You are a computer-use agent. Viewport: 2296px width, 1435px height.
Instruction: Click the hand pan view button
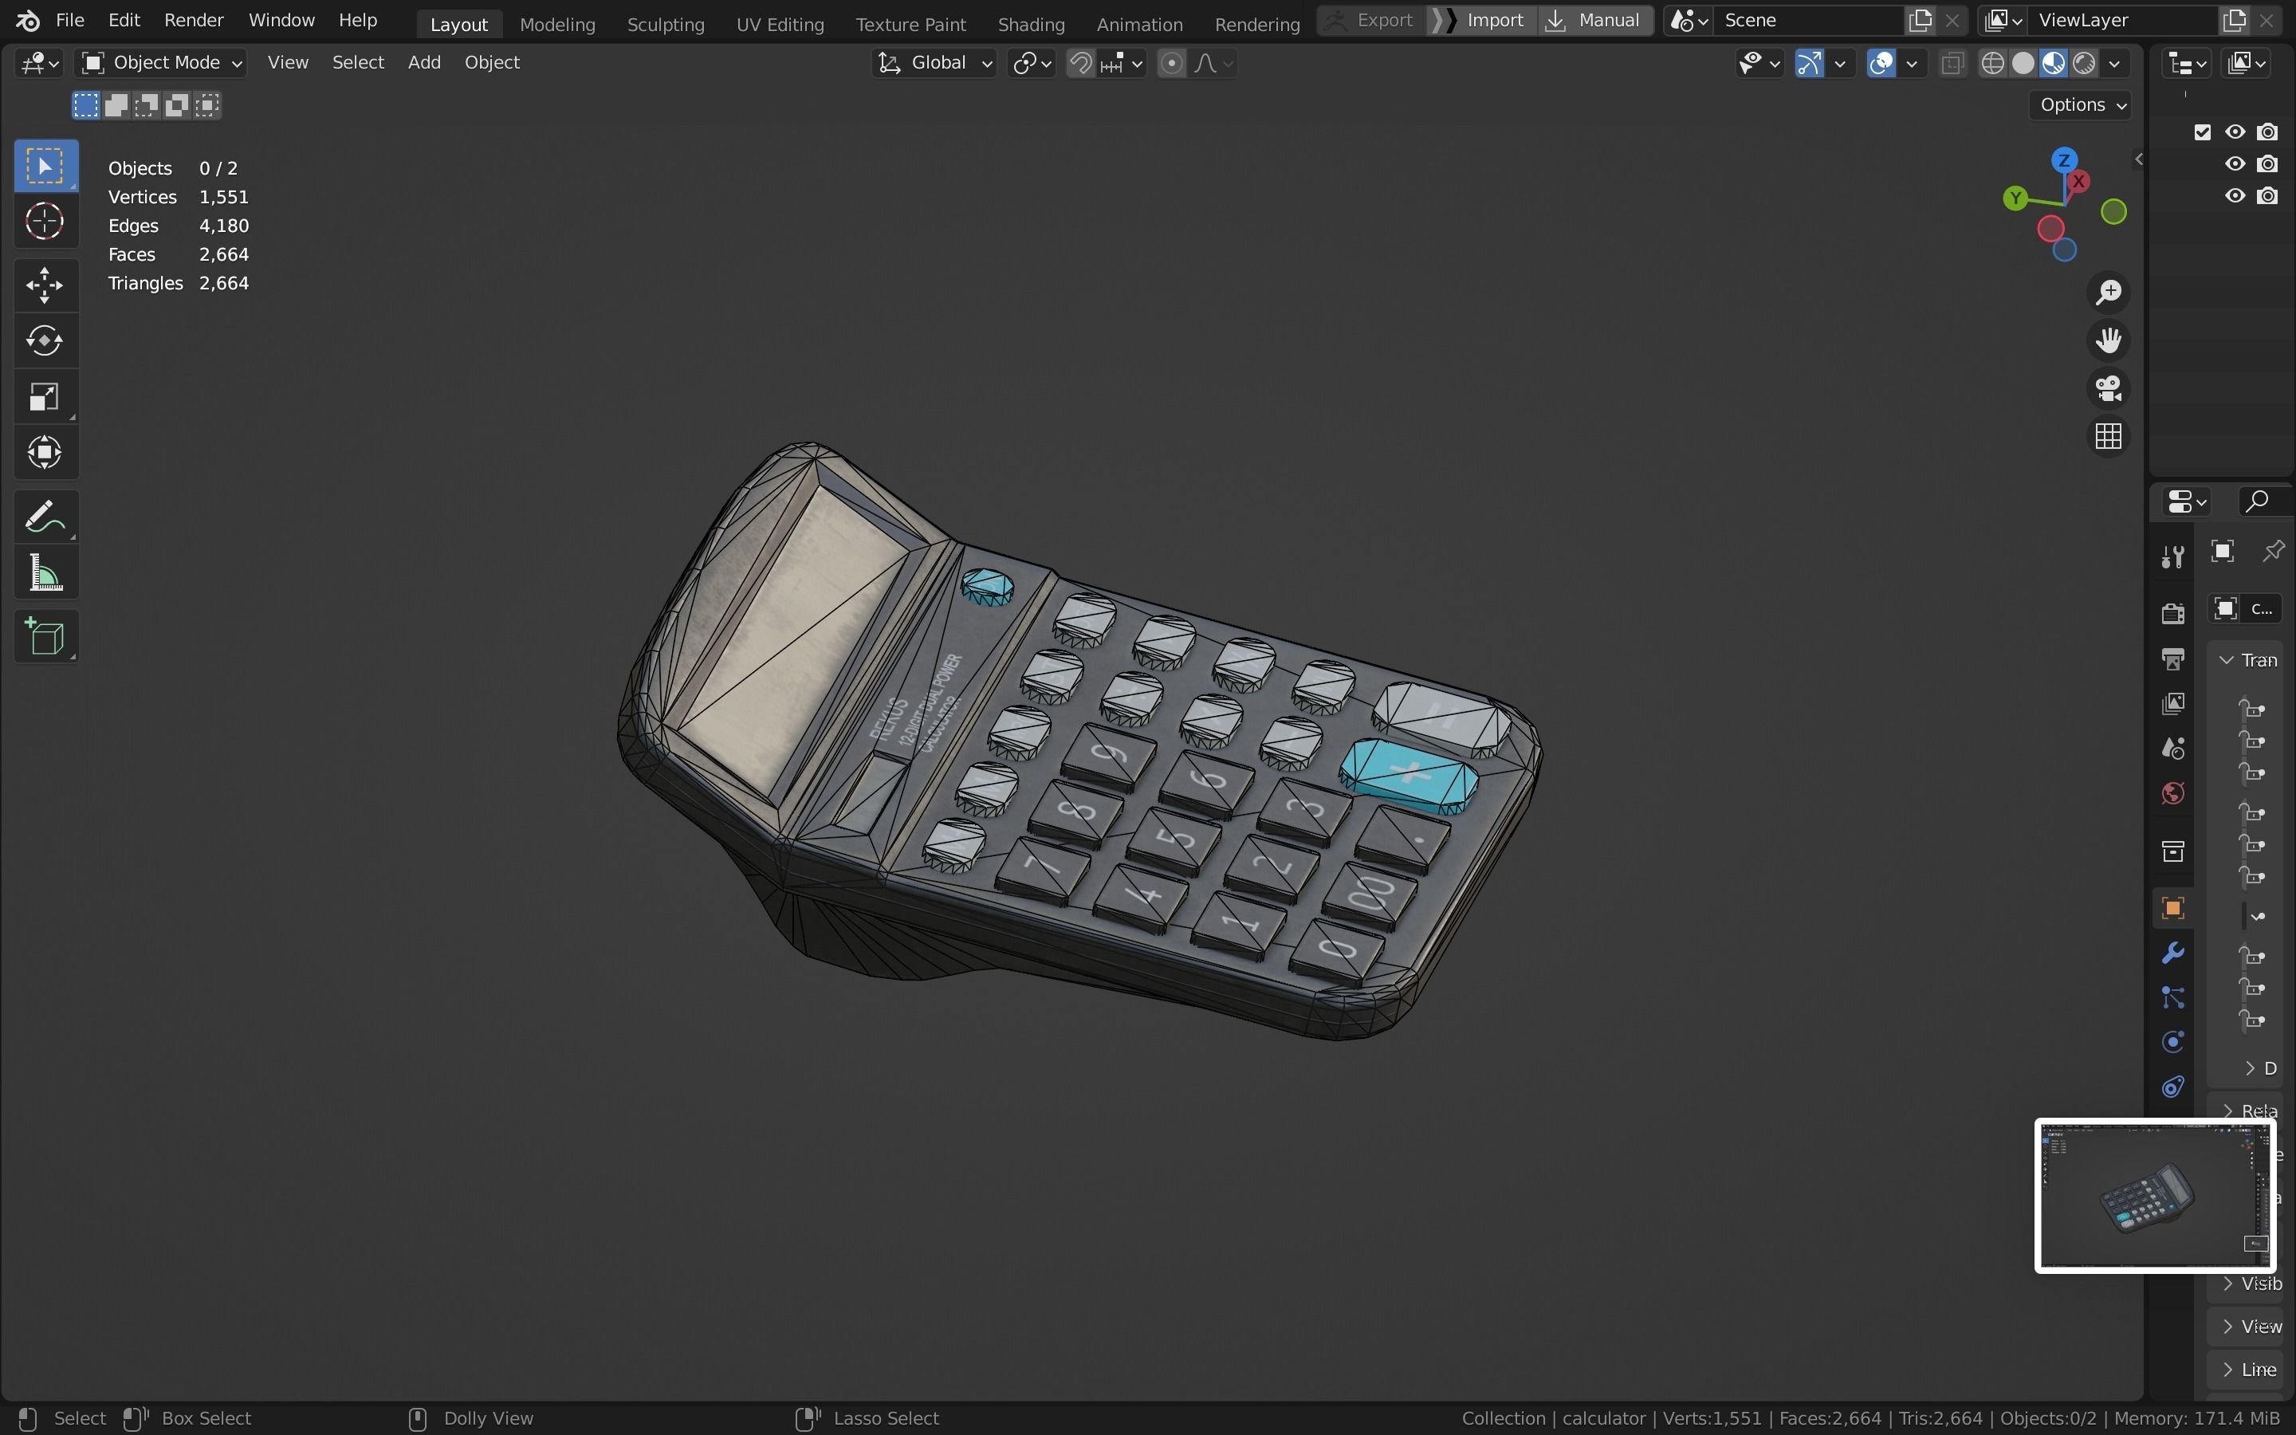(2108, 340)
